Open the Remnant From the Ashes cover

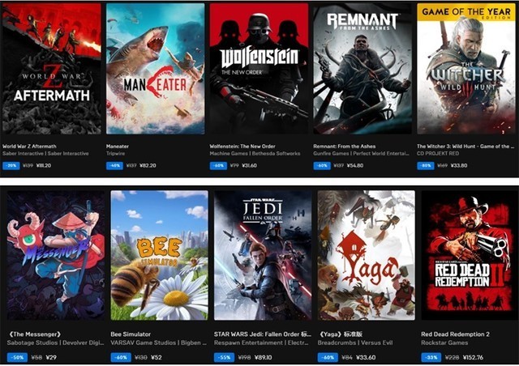[x=362, y=69]
